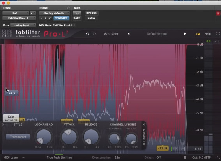Open the factory default preset dropdown
The image size is (221, 161).
[x=55, y=13]
